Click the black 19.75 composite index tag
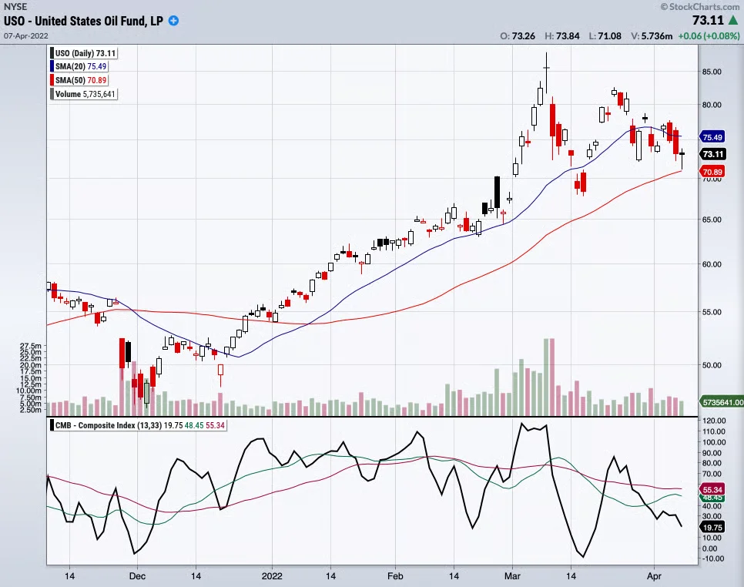This screenshot has width=744, height=587. click(712, 527)
